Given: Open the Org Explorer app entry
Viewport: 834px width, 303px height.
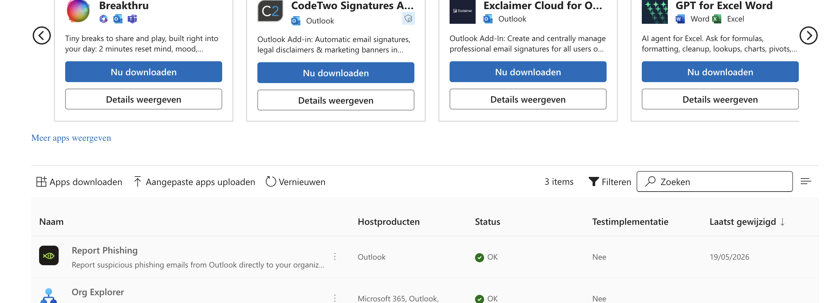Looking at the screenshot, I should (98, 292).
